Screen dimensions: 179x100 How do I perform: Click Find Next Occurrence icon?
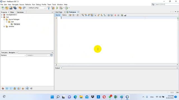pyautogui.click(x=89, y=15)
